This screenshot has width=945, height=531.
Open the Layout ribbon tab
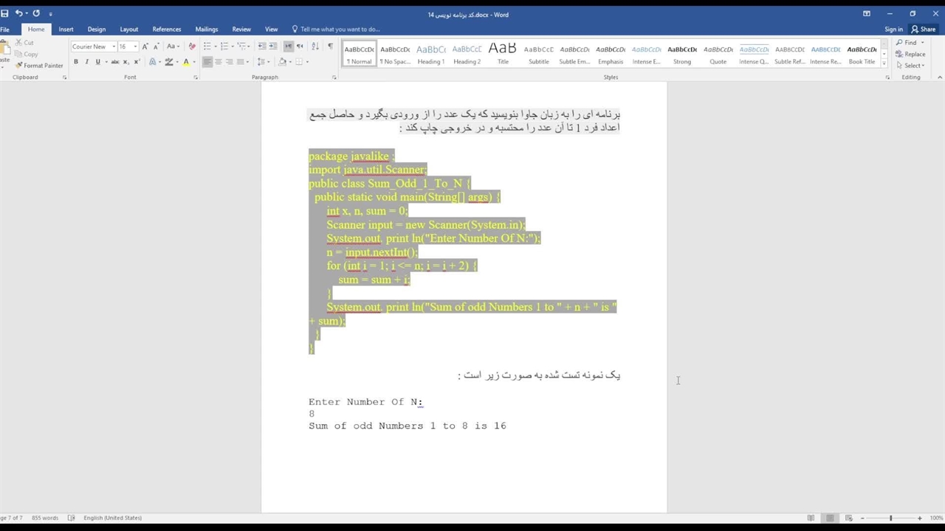[128, 29]
